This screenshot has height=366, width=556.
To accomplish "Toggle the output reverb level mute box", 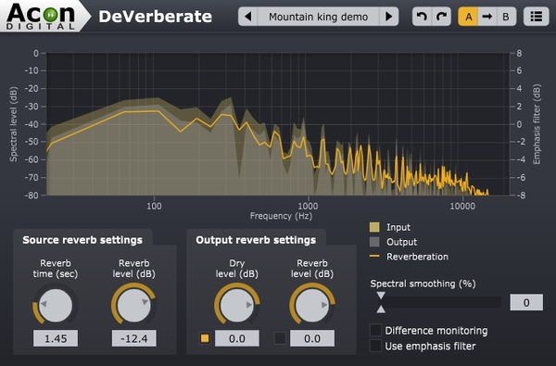I will [280, 338].
